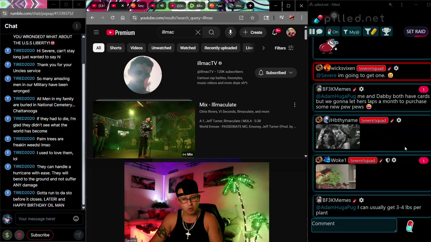This screenshot has width=431, height=242.
Task: Go to browser home page
Action: (123, 18)
